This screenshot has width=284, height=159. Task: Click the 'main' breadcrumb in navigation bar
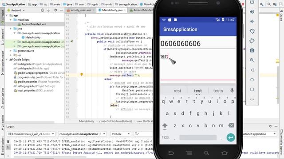point(55,4)
